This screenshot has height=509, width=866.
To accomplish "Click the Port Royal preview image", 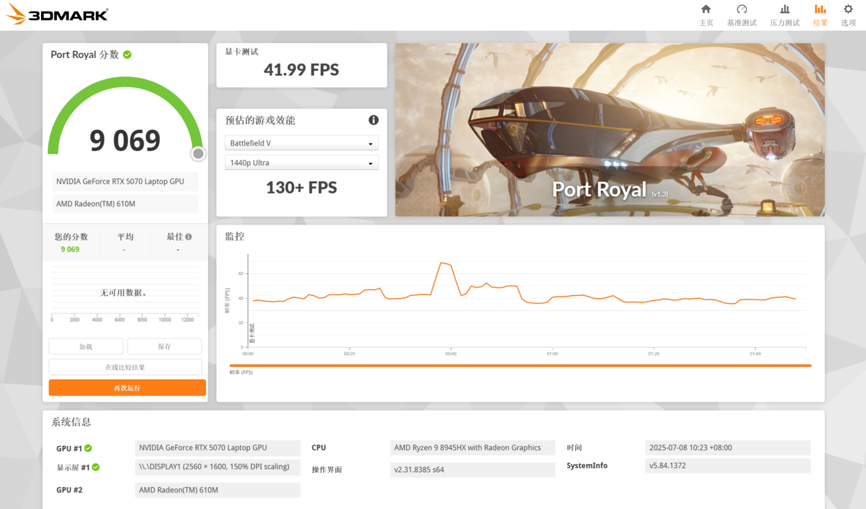I will tap(609, 130).
